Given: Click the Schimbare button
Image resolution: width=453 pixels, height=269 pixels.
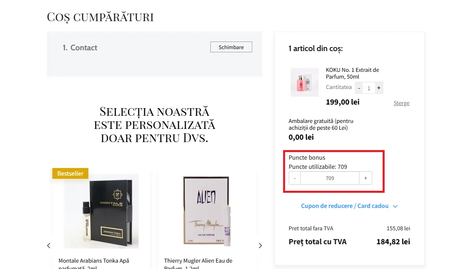Looking at the screenshot, I should tap(231, 47).
